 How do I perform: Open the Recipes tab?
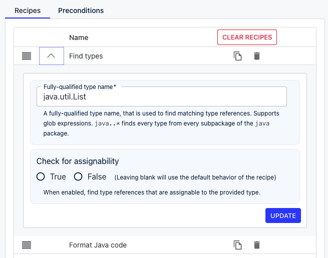[x=28, y=10]
